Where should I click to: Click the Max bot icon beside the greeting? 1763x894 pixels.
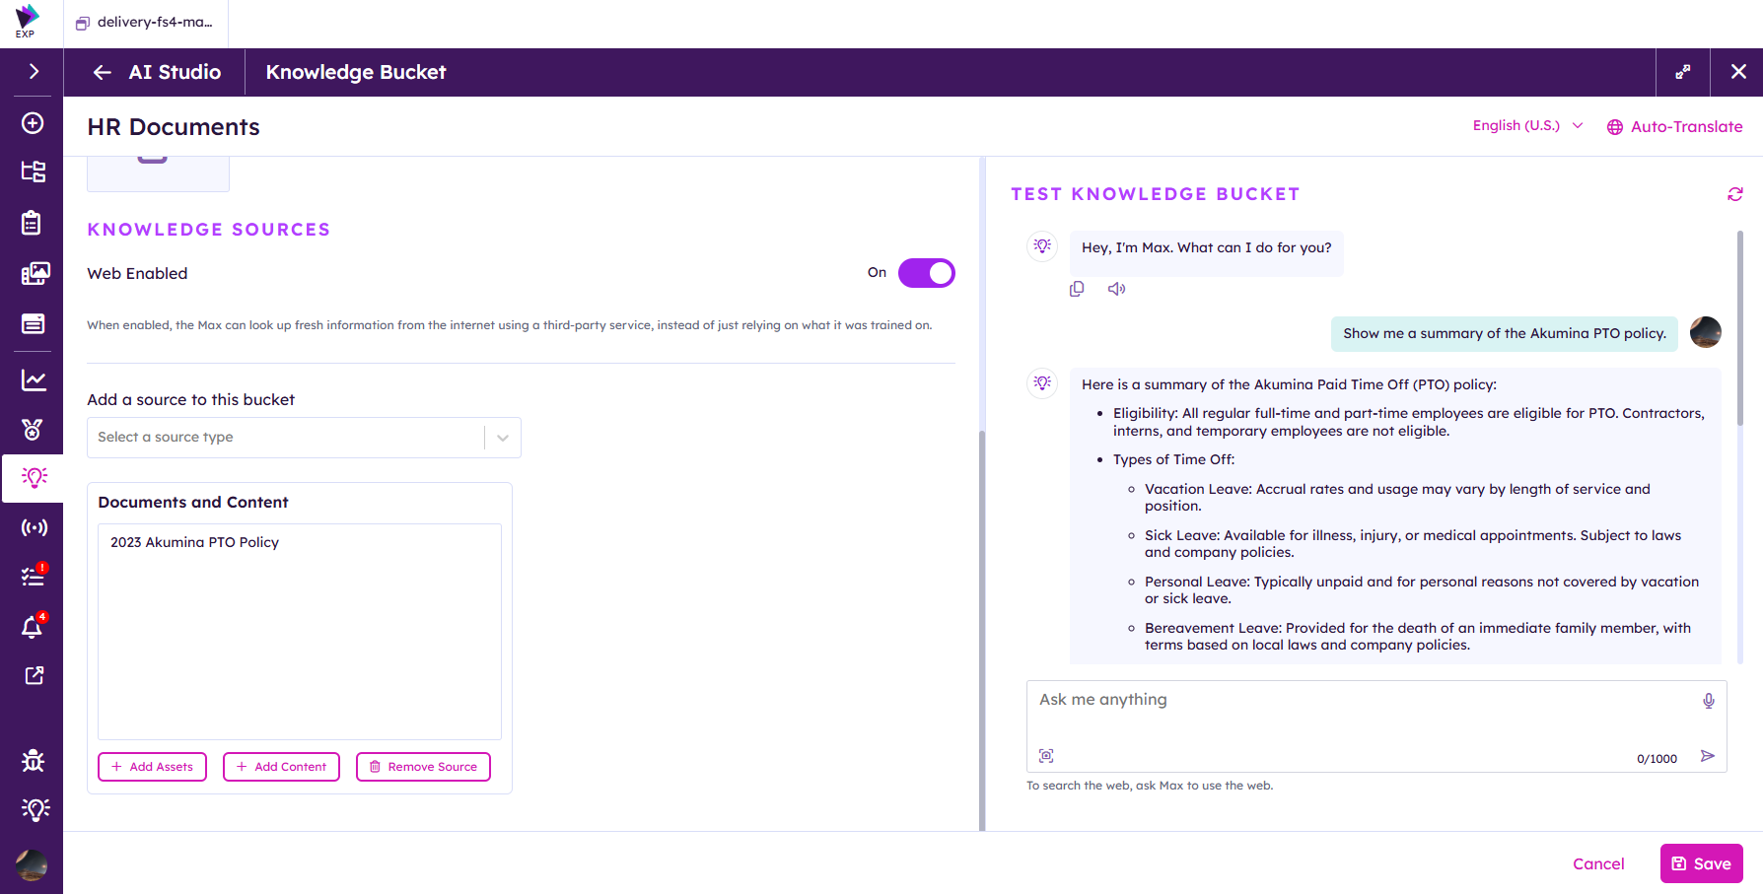point(1042,245)
